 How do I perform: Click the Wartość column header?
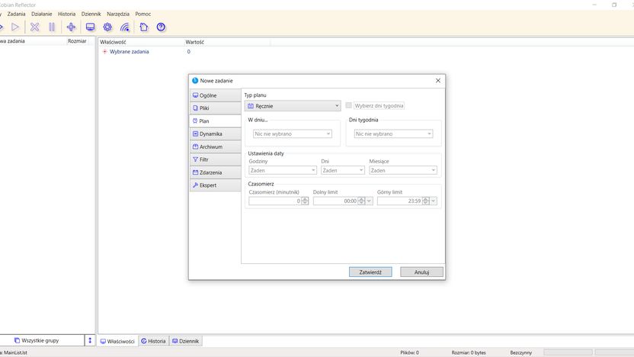195,42
